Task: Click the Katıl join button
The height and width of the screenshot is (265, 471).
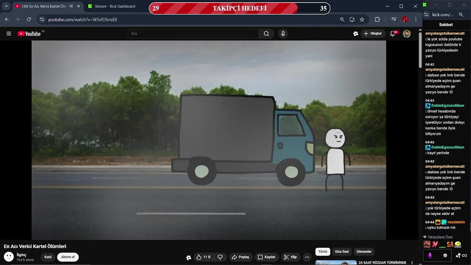Action: [48, 257]
